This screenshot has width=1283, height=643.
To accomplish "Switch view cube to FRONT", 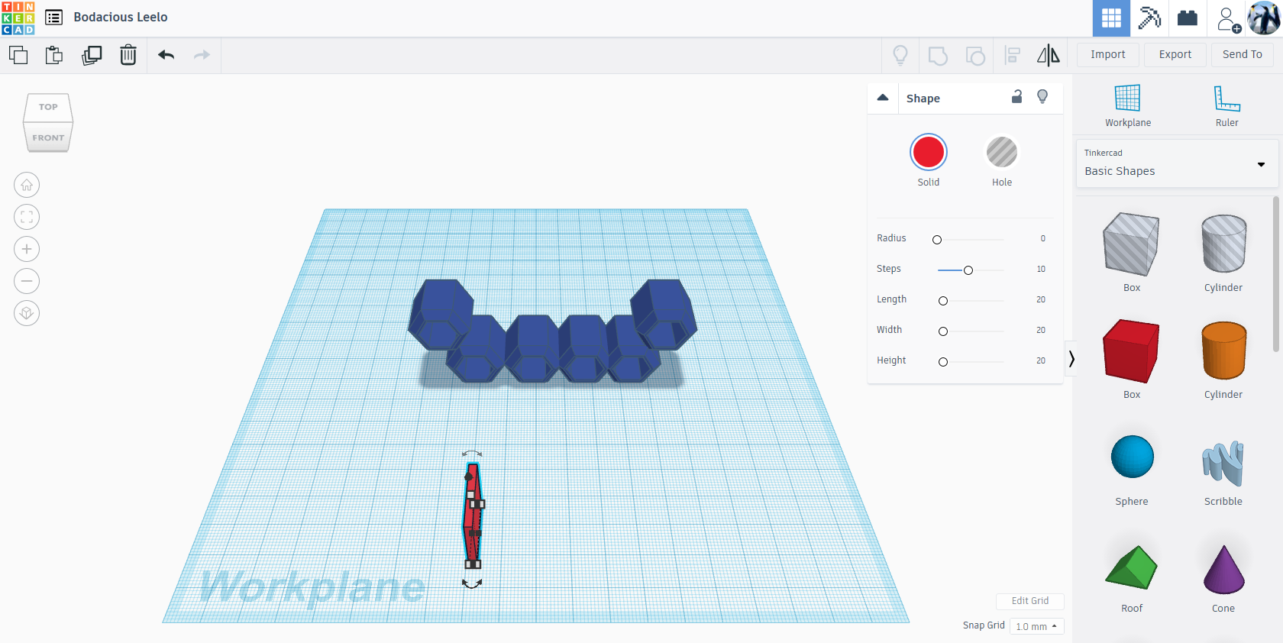I will click(x=48, y=138).
